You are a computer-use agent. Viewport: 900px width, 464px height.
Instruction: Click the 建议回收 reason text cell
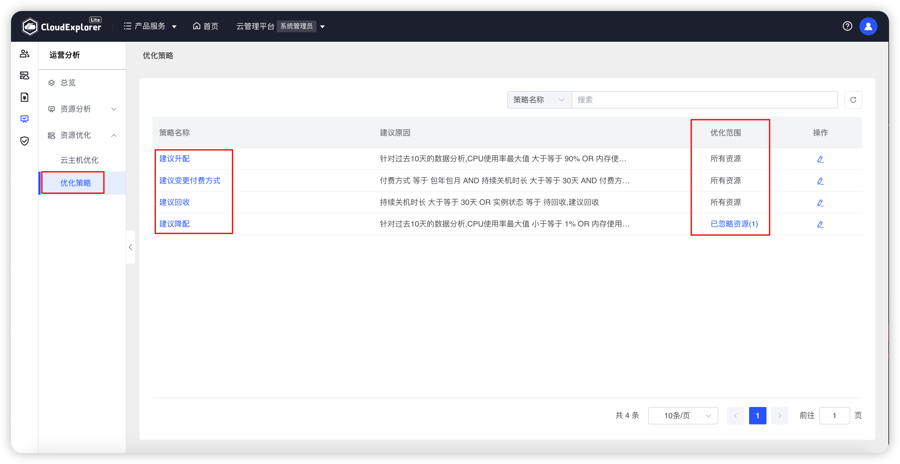(489, 202)
